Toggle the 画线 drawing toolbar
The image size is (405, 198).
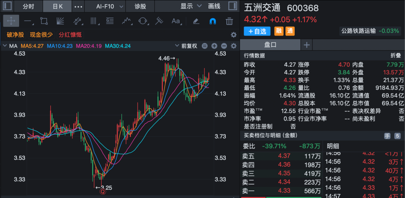click(214, 6)
